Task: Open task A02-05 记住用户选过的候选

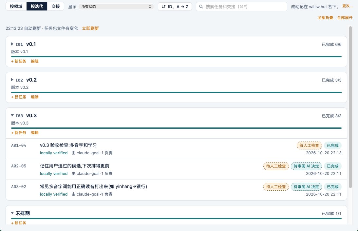Action: pos(176,169)
